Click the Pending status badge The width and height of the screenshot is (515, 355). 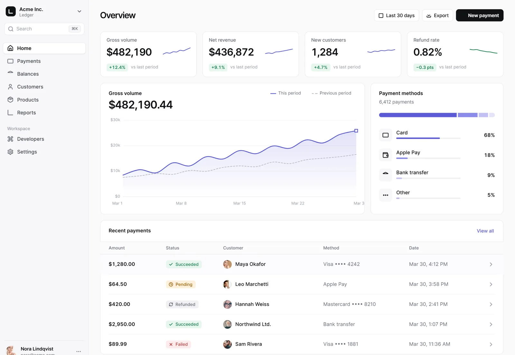click(x=181, y=284)
